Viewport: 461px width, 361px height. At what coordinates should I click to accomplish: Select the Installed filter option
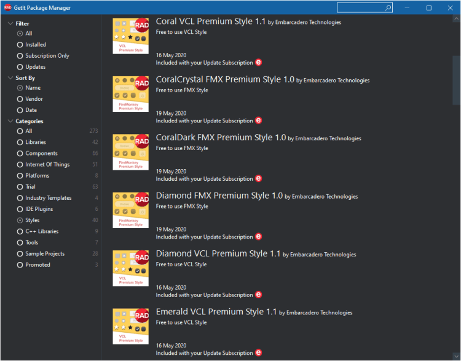click(x=31, y=45)
